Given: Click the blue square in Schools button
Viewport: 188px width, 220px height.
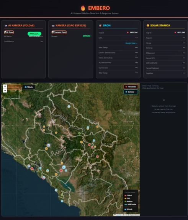Looking at the screenshot, I should click(126, 92).
